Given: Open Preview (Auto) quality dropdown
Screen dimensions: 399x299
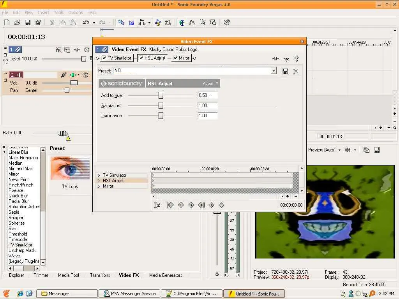Looking at the screenshot, I should [x=339, y=150].
